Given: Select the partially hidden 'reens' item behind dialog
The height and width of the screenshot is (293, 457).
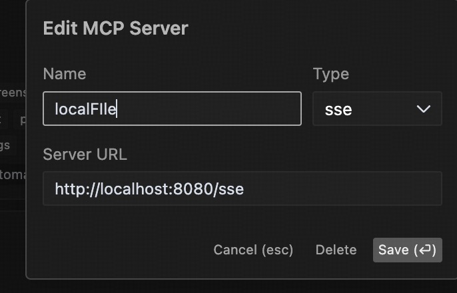Looking at the screenshot, I should tap(13, 93).
